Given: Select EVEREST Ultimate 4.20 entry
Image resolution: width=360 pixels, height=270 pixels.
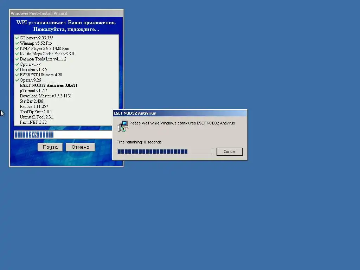Looking at the screenshot, I should click(41, 75).
